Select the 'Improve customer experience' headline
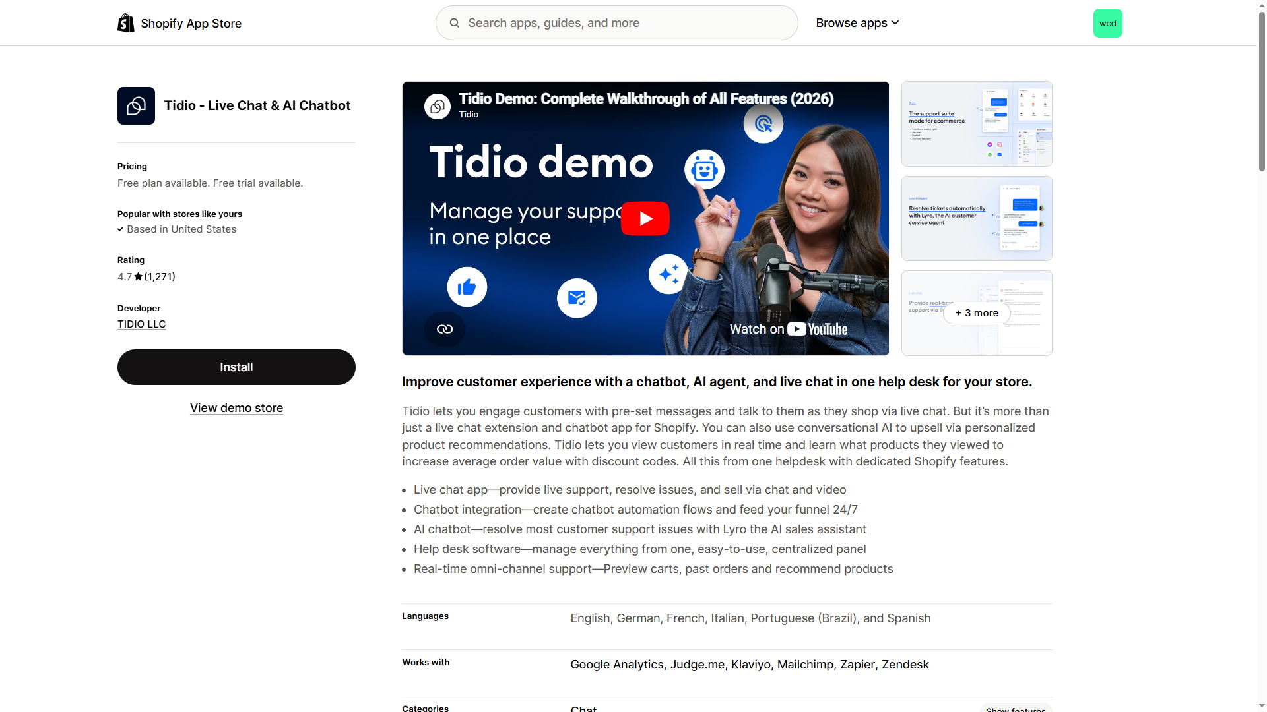 click(x=717, y=382)
